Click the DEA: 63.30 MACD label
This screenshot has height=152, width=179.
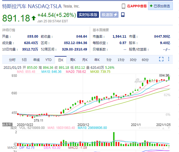coord(52,148)
